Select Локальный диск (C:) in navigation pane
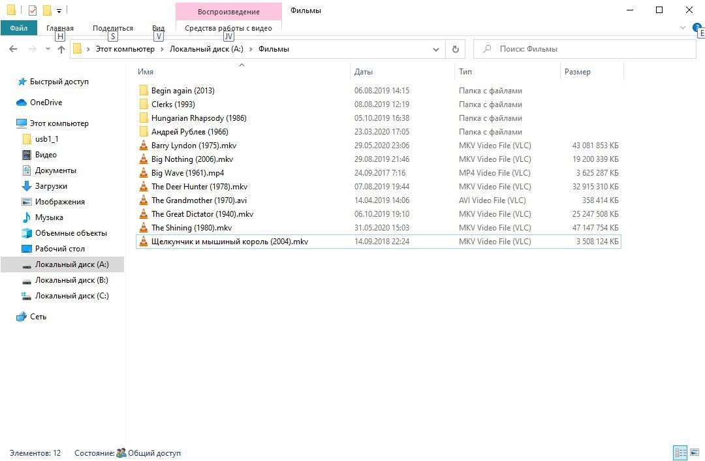The height and width of the screenshot is (461, 705). (72, 296)
